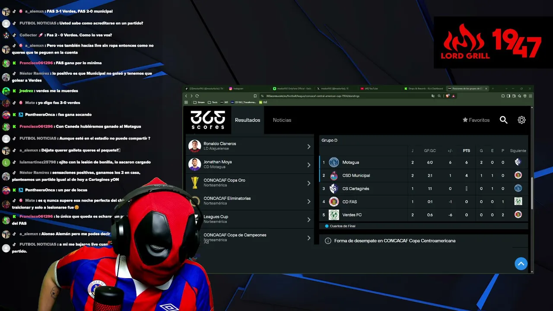Screen dimensions: 553x311
Task: Open Motagua team crest in standings
Action: point(334,162)
